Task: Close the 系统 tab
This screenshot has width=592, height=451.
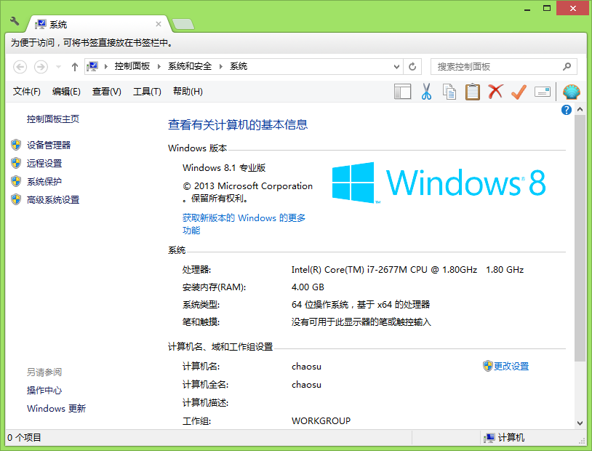Action: 159,24
